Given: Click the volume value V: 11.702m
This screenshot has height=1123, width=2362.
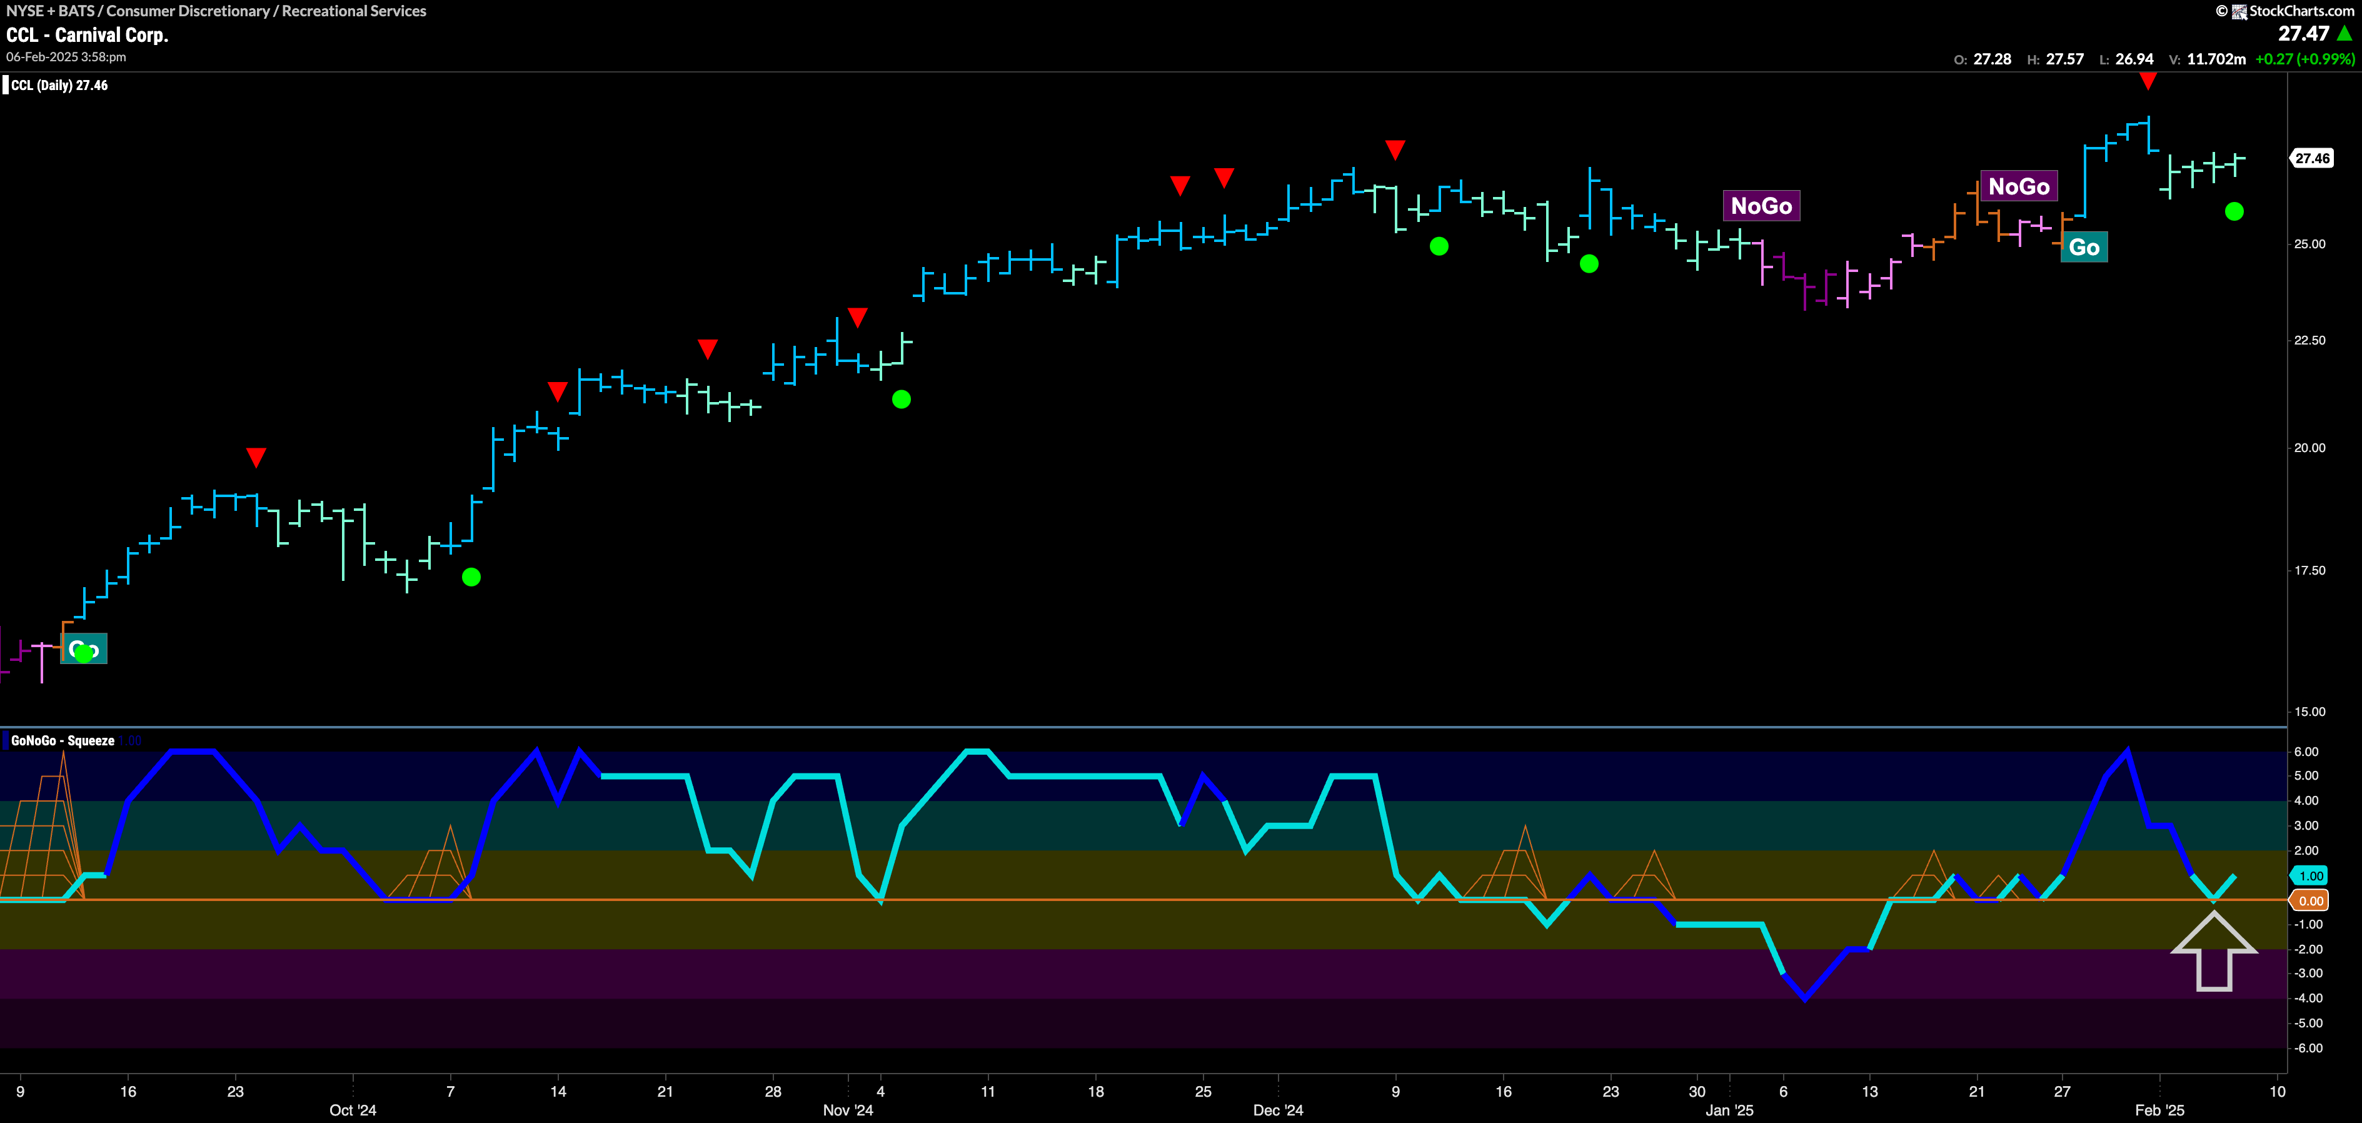Looking at the screenshot, I should pos(2207,59).
